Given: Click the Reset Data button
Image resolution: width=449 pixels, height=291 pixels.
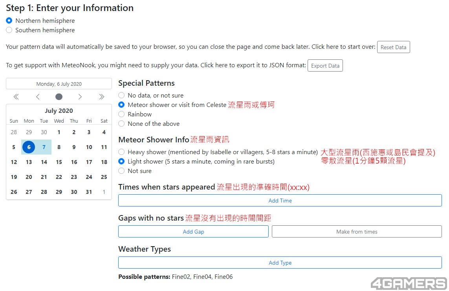Looking at the screenshot, I should [x=394, y=47].
